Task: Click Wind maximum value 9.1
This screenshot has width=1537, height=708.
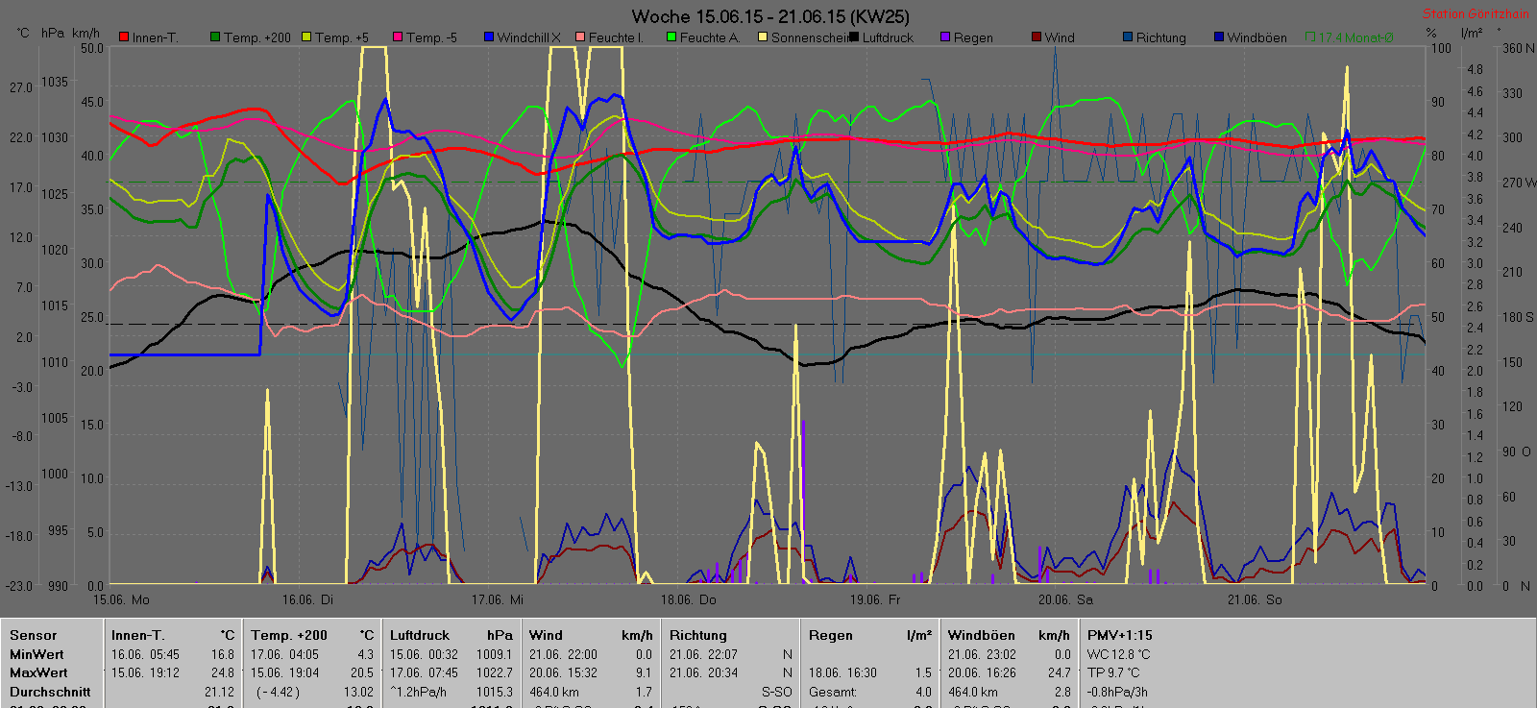Action: tap(644, 672)
